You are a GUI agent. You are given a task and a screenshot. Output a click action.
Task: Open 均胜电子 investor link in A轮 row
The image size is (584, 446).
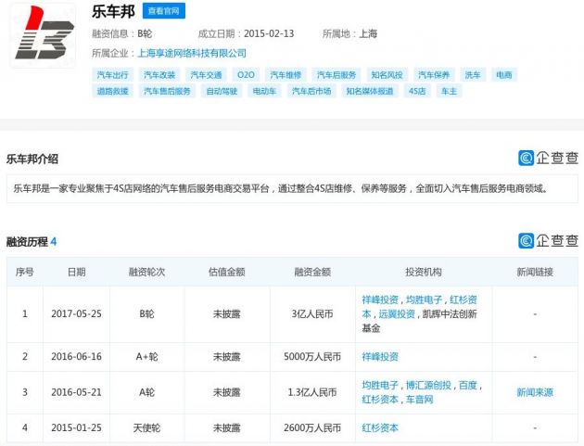click(380, 385)
